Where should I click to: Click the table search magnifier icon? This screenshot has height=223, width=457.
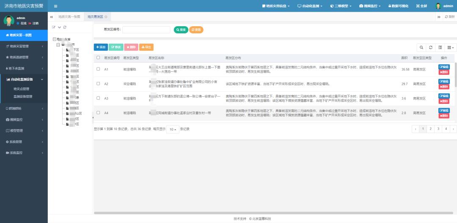pos(421,47)
